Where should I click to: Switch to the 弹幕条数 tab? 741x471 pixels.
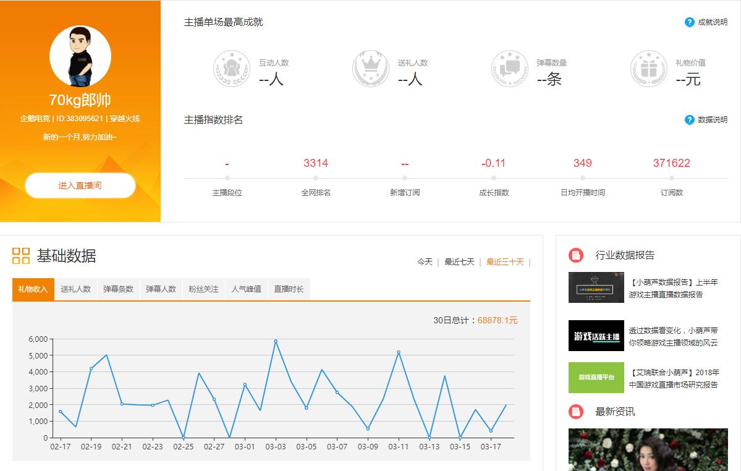pos(118,289)
